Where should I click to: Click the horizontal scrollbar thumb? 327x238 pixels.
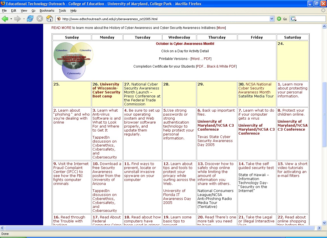pos(160,228)
